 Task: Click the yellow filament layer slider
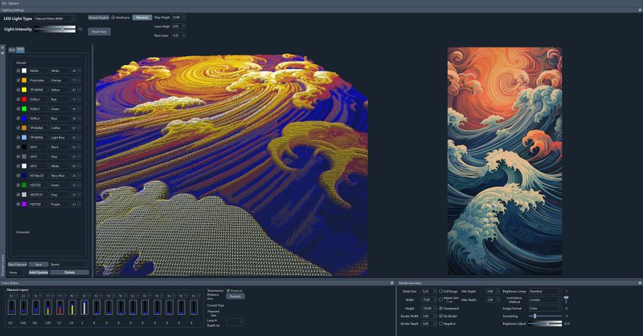[72, 307]
